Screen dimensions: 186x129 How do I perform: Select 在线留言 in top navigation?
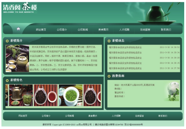(x=145, y=30)
